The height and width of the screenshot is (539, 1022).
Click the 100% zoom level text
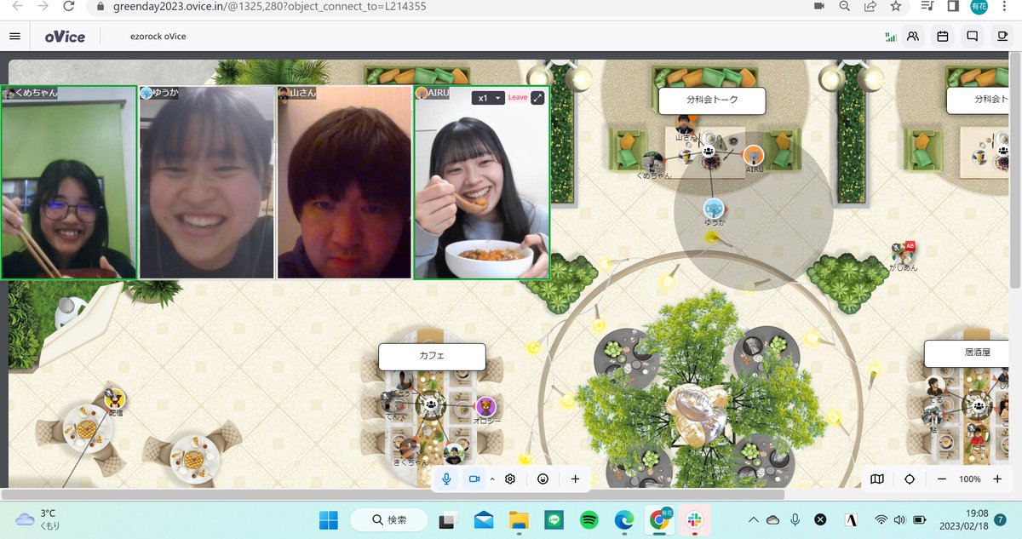[x=970, y=479]
